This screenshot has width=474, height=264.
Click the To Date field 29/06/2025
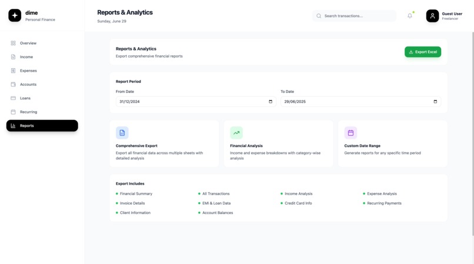360,102
